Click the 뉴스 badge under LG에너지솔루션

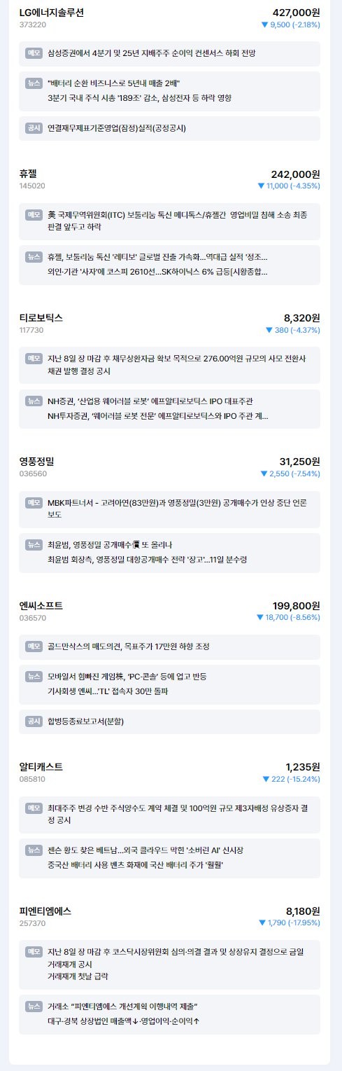pos(34,83)
